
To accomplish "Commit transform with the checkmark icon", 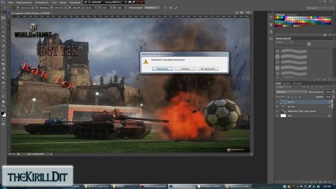I will point(176,8).
